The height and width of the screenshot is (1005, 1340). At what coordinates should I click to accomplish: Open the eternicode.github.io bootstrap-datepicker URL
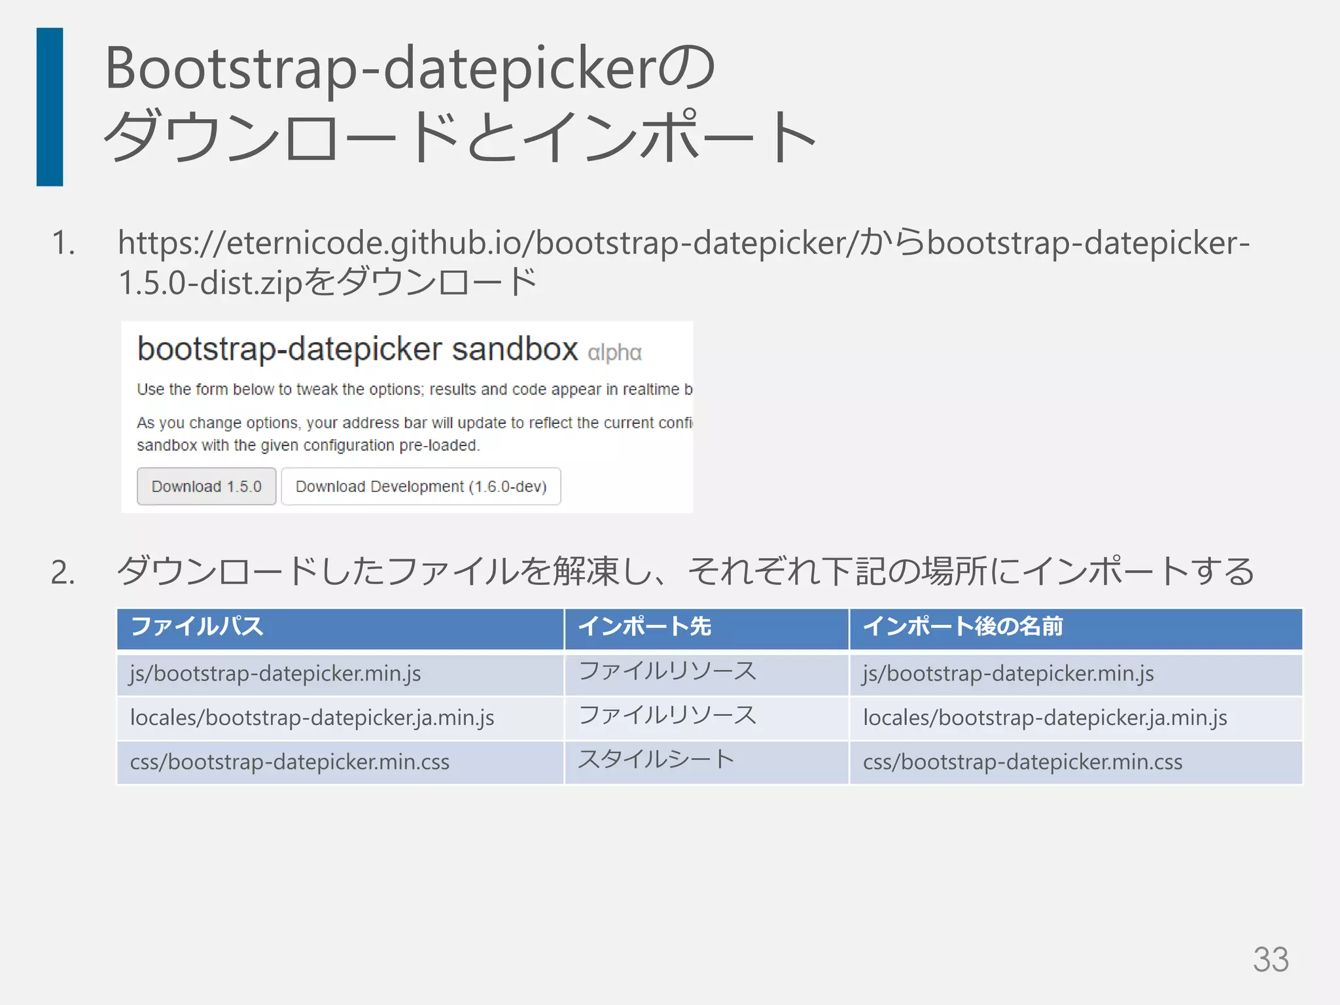(x=487, y=243)
